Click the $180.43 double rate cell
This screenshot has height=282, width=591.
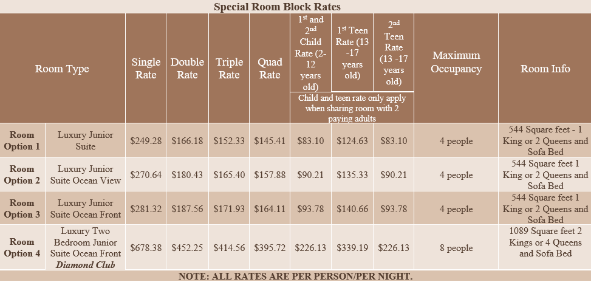click(x=187, y=175)
